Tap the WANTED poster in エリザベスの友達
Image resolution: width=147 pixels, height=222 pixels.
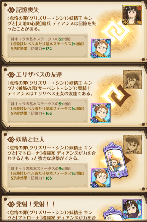(x=132, y=80)
